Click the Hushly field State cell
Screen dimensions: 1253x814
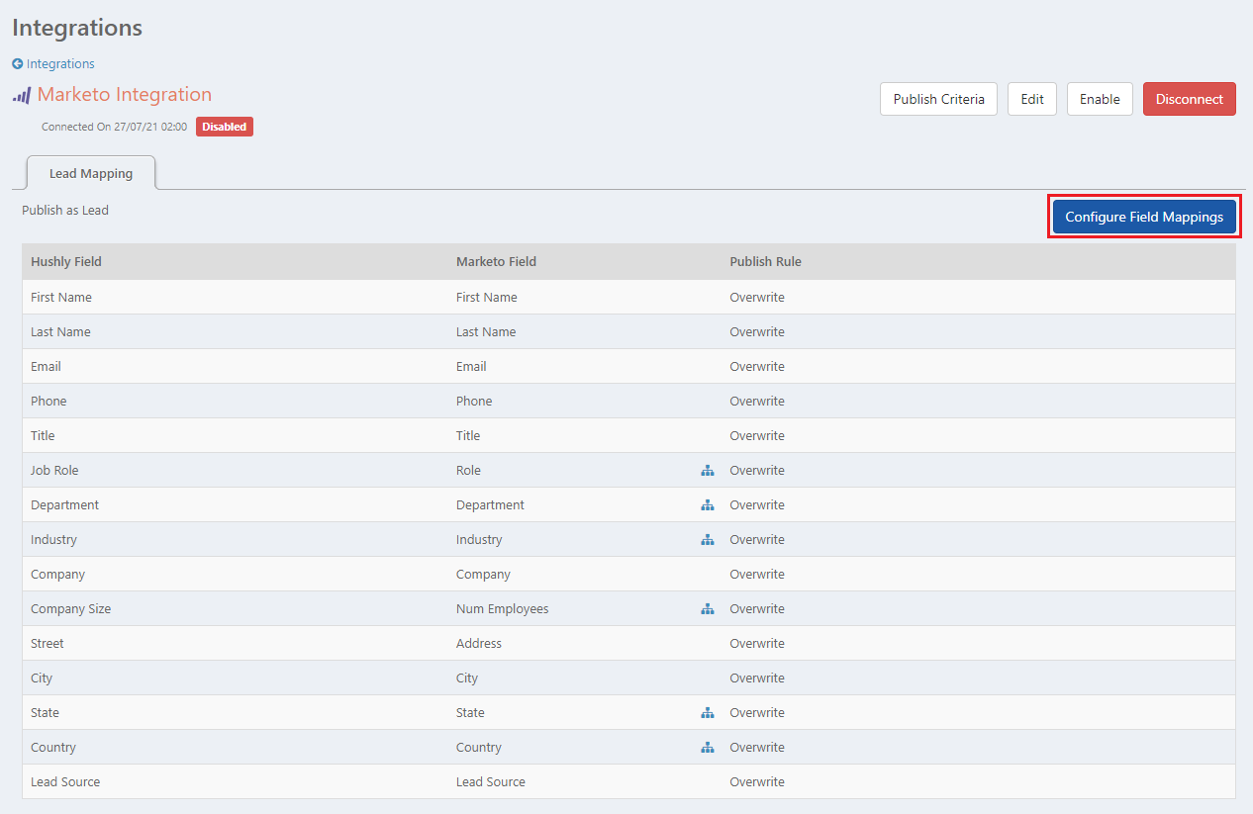click(45, 713)
